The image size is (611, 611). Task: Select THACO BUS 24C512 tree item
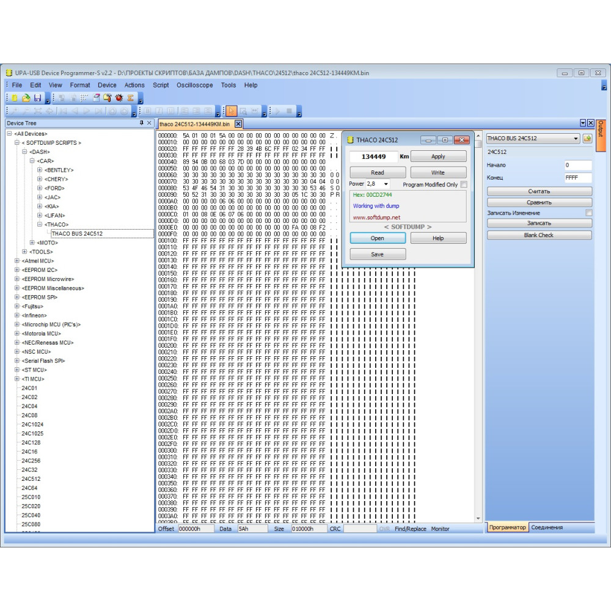(x=77, y=233)
